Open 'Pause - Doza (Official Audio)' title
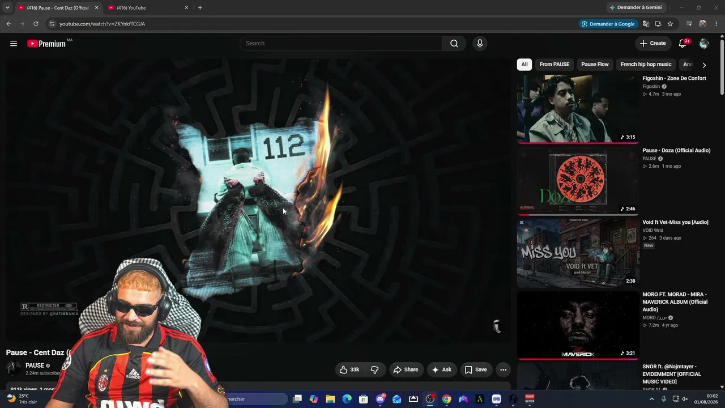The image size is (725, 408). tap(676, 151)
